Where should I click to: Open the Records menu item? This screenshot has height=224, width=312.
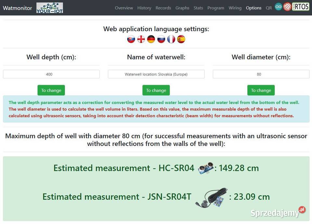pyautogui.click(x=163, y=8)
